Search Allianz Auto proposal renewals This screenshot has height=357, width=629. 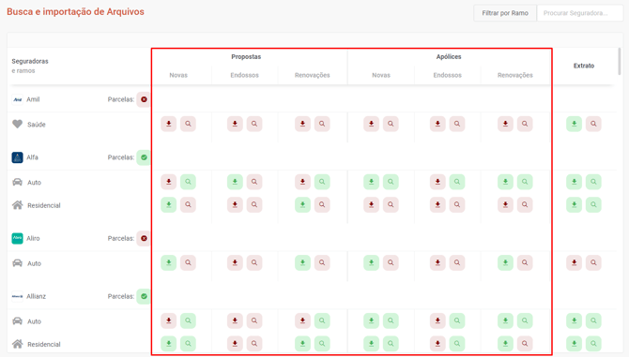tap(322, 320)
